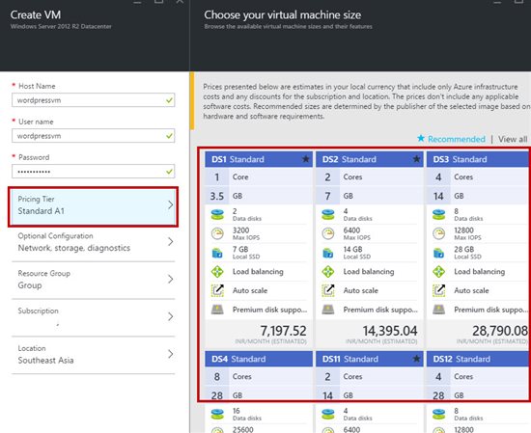The width and height of the screenshot is (531, 433).
Task: Click DS1 Max IOPS gauge icon
Action: (217, 233)
